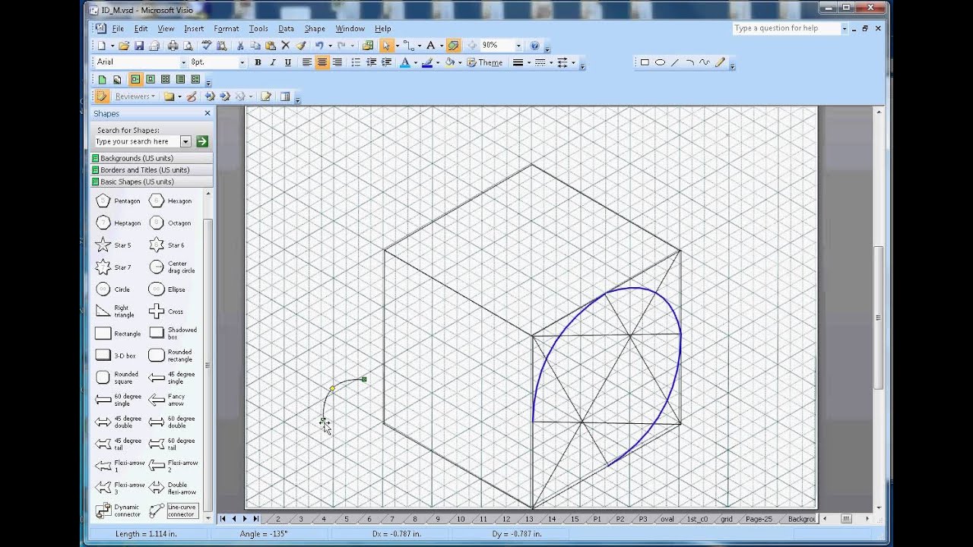The image size is (973, 547).
Task: Open the font color dropdown arrow
Action: click(415, 62)
